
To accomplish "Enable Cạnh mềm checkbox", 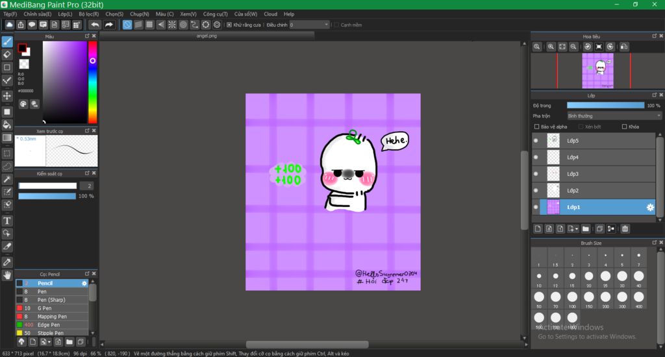I will [x=336, y=25].
